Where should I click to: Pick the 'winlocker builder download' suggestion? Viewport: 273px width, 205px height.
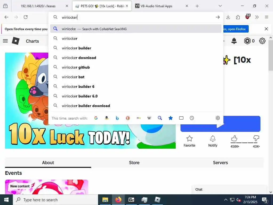[136, 106]
